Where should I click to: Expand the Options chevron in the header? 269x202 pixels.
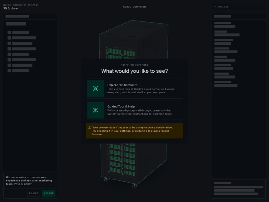(215, 7)
